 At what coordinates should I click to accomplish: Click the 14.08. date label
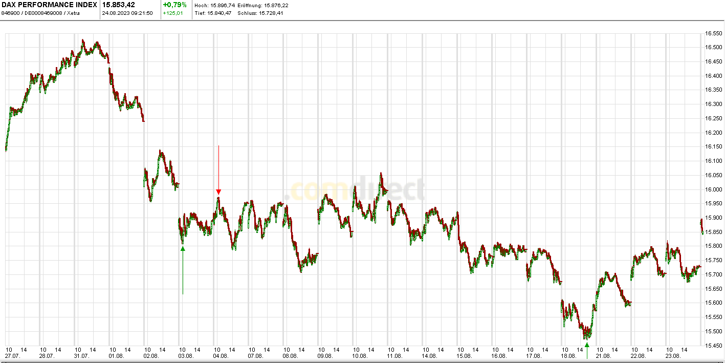429,356
